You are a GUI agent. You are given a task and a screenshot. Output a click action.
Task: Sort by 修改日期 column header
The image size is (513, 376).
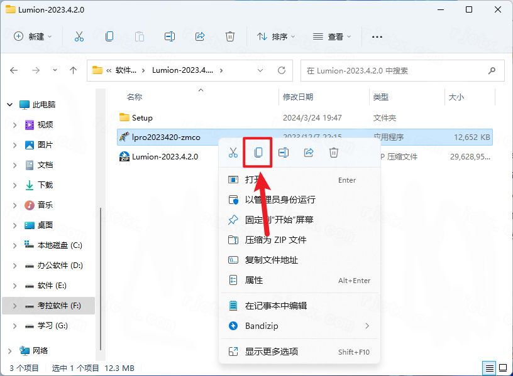click(298, 97)
